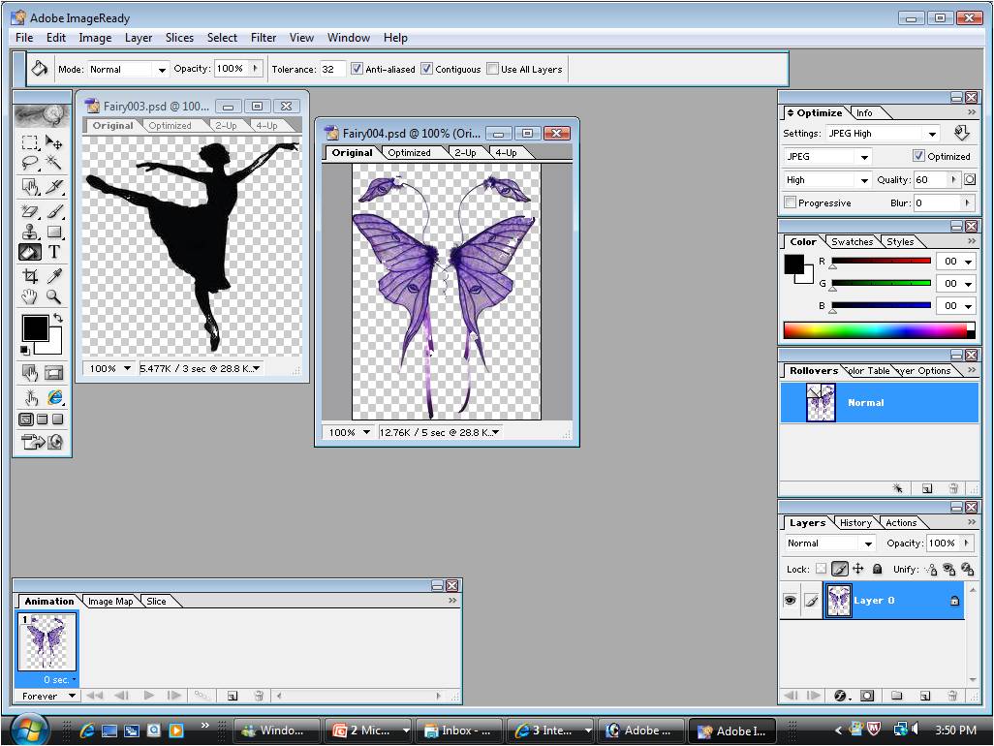Select the Type tool

click(x=54, y=252)
